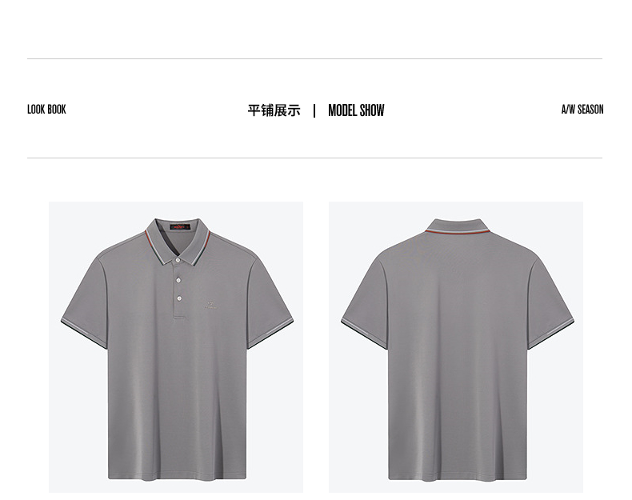Click the red neck label on front polo

[x=180, y=227]
